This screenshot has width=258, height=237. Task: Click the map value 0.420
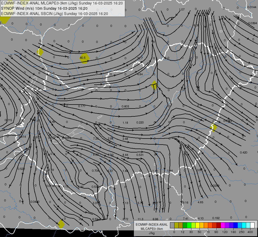pos(244,152)
